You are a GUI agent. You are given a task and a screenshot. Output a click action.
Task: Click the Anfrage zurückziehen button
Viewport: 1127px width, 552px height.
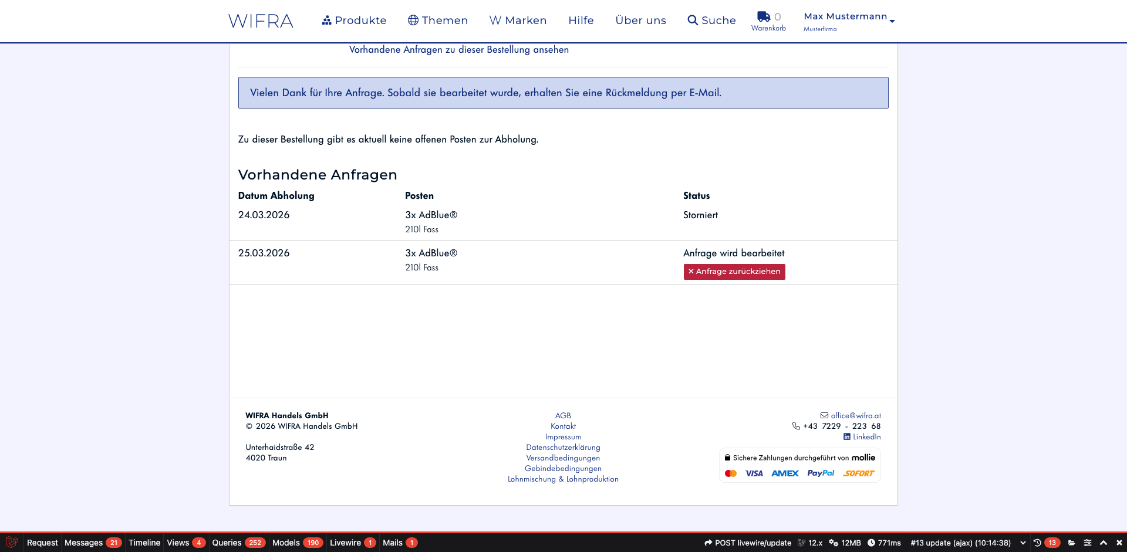pos(734,272)
